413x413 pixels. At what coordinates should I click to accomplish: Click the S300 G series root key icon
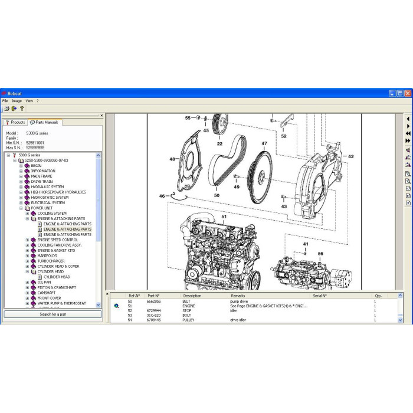(x=15, y=155)
